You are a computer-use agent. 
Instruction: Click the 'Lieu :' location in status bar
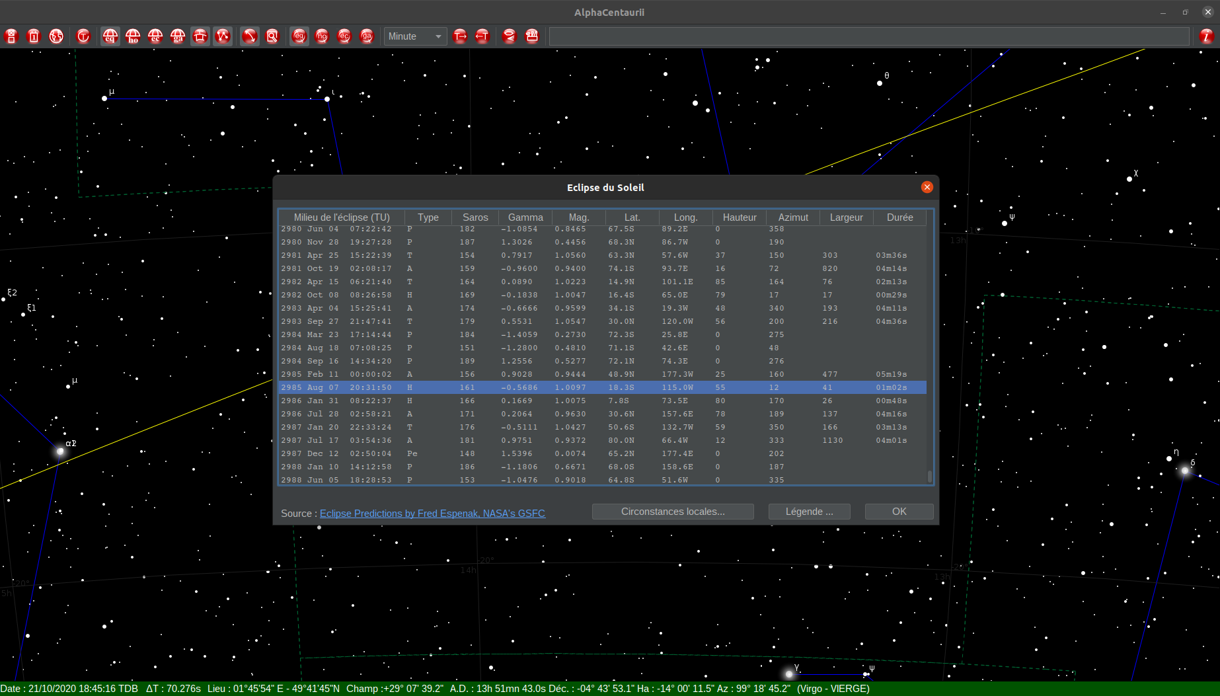click(x=274, y=689)
